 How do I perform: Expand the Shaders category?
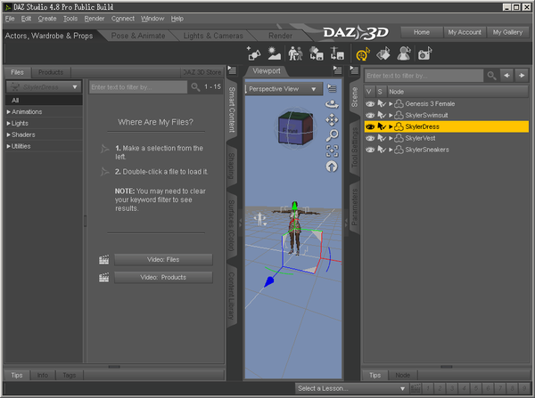[9, 134]
